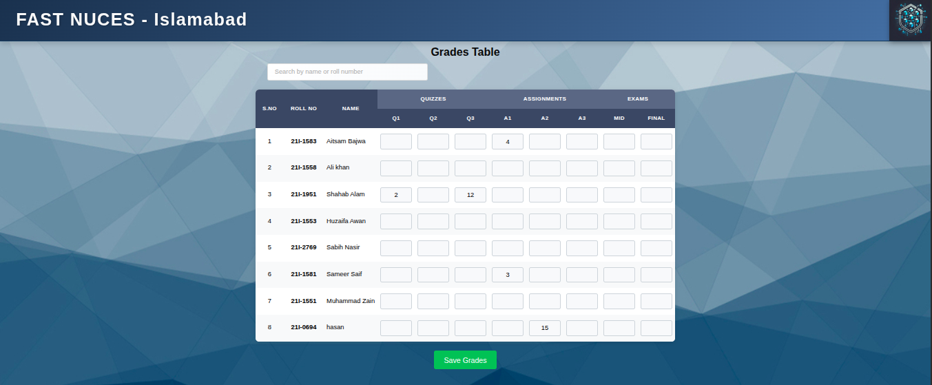Click Sameer Saif's A1 field showing 3

[508, 275]
